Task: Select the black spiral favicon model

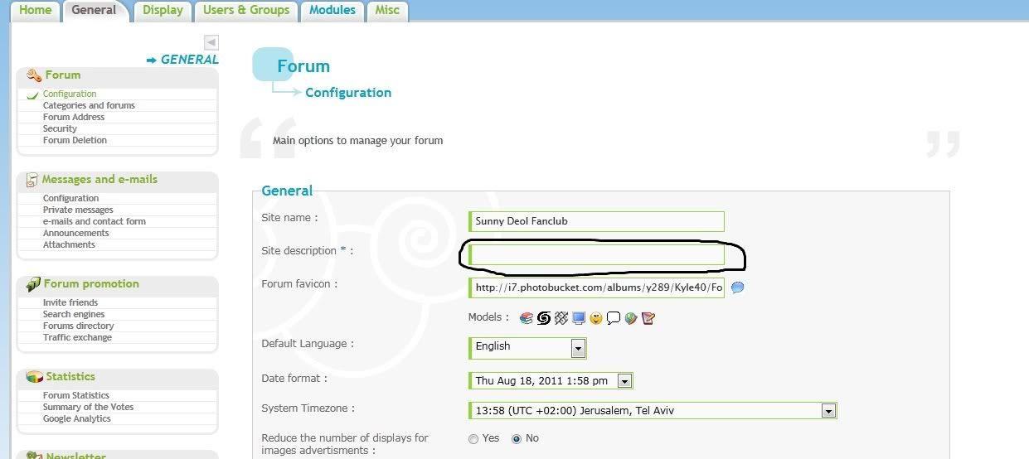Action: (544, 317)
